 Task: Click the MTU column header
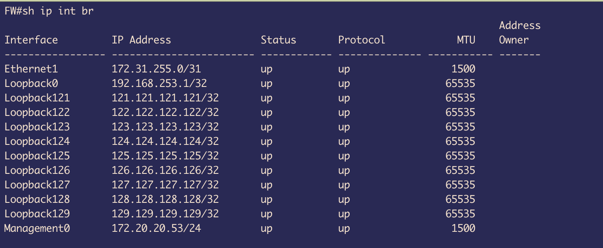click(466, 40)
